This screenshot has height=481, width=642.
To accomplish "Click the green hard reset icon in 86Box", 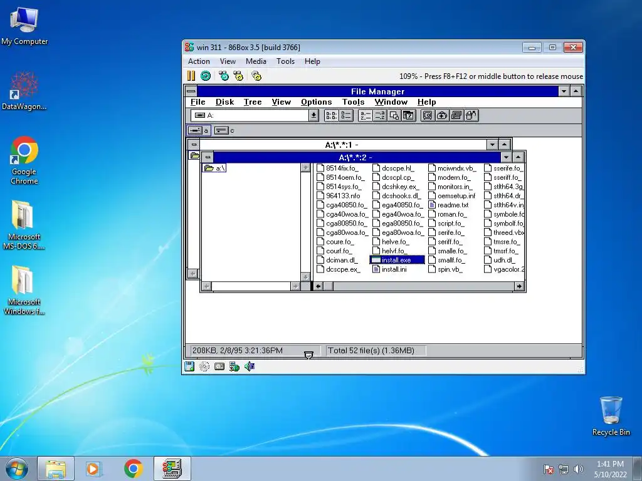I will pos(206,76).
